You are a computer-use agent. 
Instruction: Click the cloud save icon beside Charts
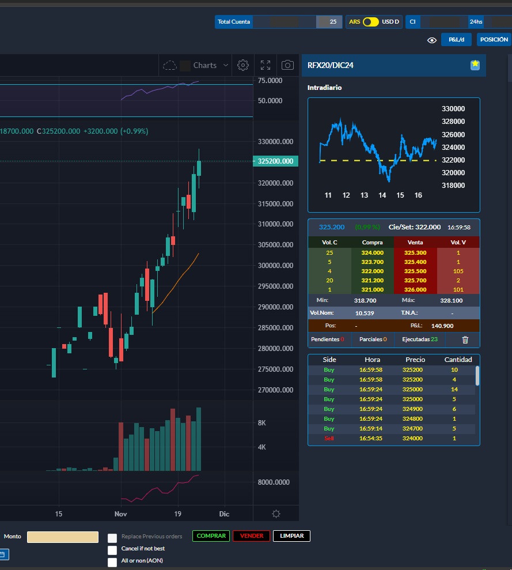[x=170, y=66]
